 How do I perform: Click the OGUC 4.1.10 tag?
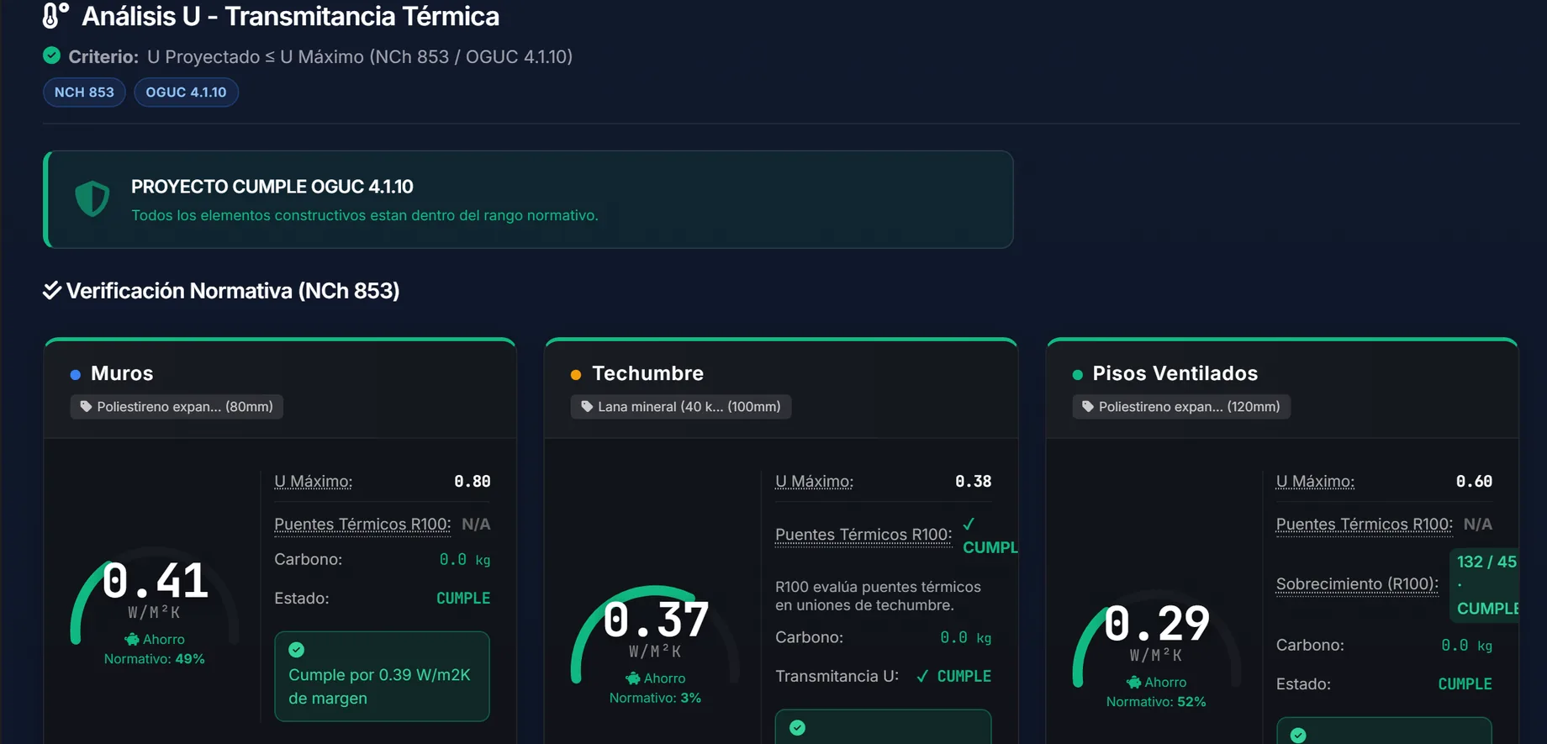tap(186, 92)
